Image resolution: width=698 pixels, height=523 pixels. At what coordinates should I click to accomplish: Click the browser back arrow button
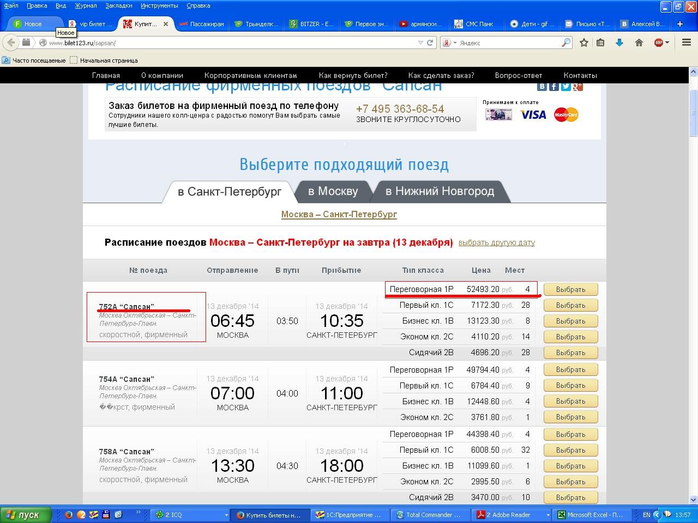click(x=11, y=42)
